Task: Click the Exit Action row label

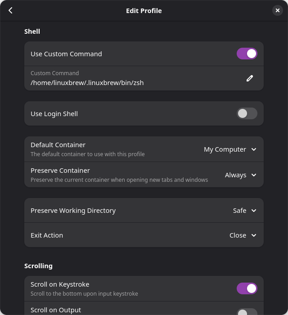Action: pyautogui.click(x=47, y=235)
